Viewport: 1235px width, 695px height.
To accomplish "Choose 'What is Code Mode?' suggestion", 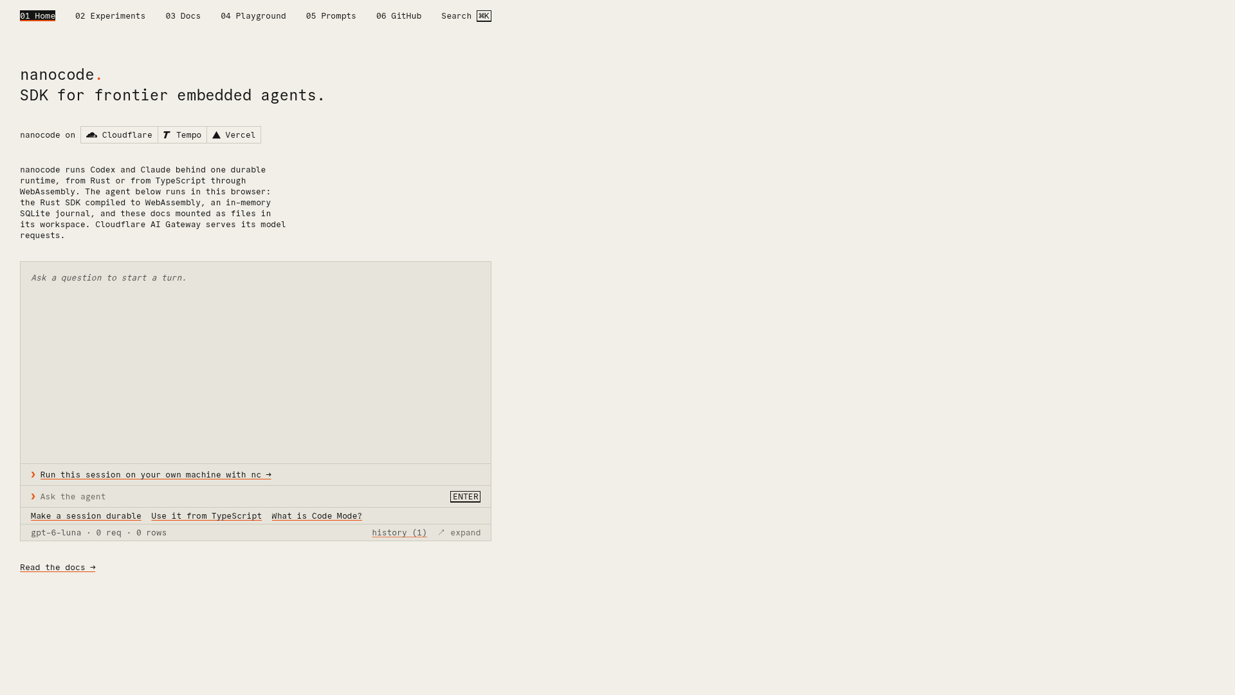I will (316, 516).
